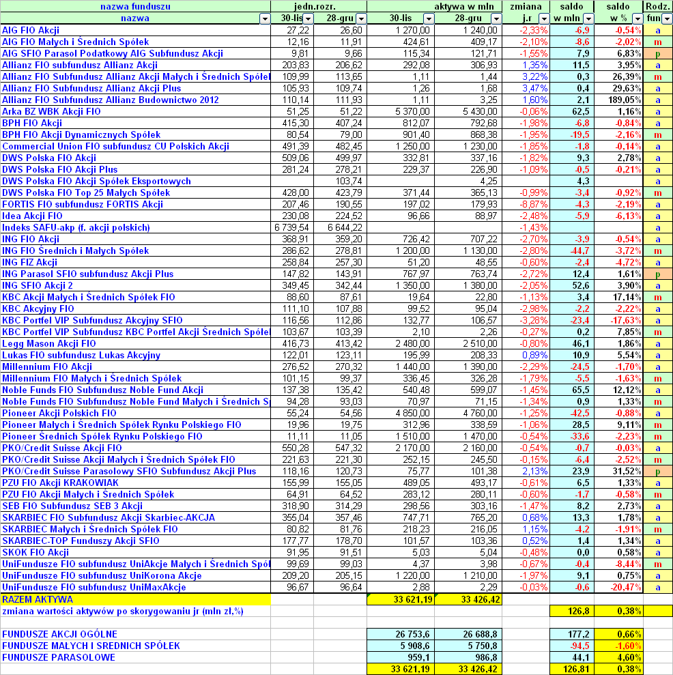Open the 'nazwa' column filter dropdown

click(265, 18)
